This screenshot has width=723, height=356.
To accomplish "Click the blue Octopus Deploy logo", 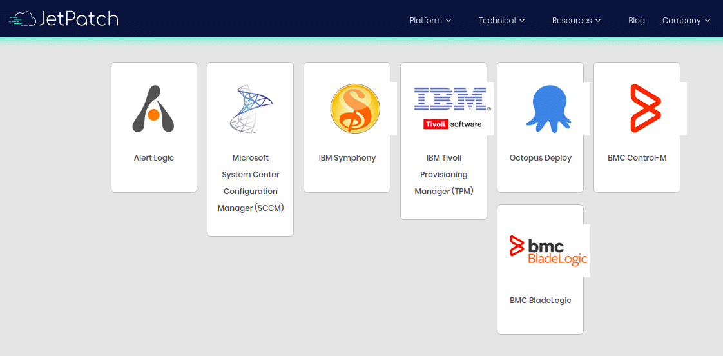I will pyautogui.click(x=548, y=108).
